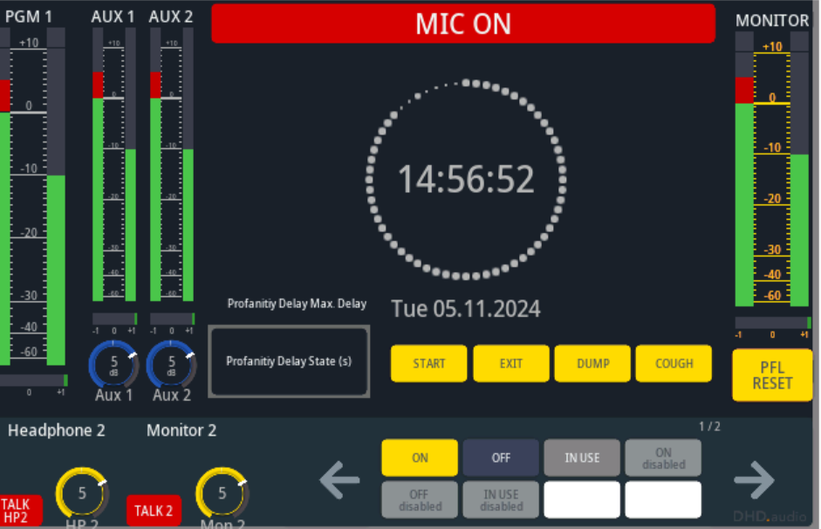The width and height of the screenshot is (821, 529).
Task: Click the gray IN USE button
Action: click(x=582, y=457)
